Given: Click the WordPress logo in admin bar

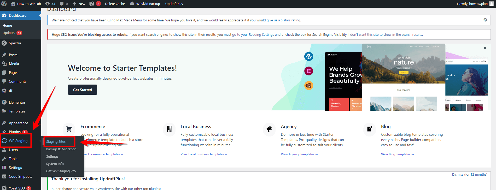Looking at the screenshot, I should coord(4,4).
